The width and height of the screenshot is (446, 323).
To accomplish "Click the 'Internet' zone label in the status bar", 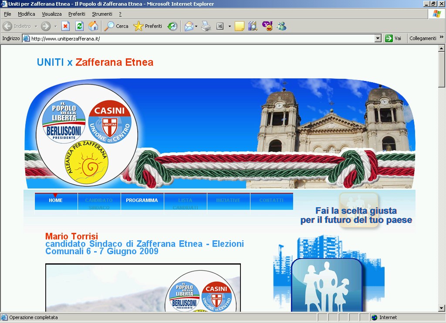I will tap(388, 317).
